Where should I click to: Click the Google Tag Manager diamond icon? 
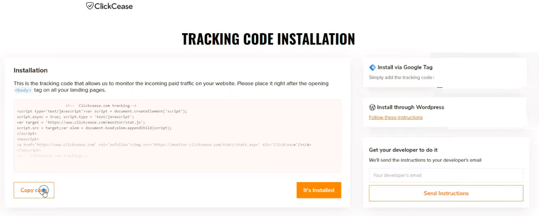pos(373,67)
